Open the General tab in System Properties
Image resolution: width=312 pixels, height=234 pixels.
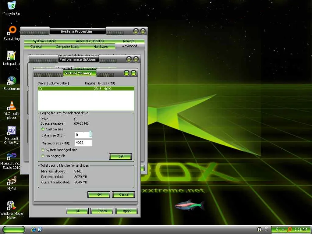pos(36,47)
